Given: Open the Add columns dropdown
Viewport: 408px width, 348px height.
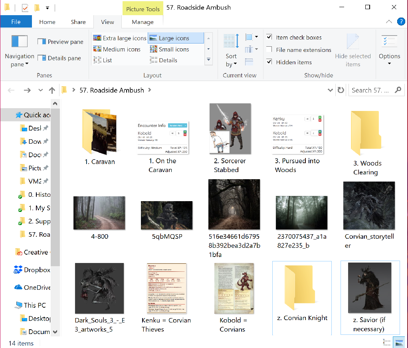Looking at the screenshot, I should (252, 49).
